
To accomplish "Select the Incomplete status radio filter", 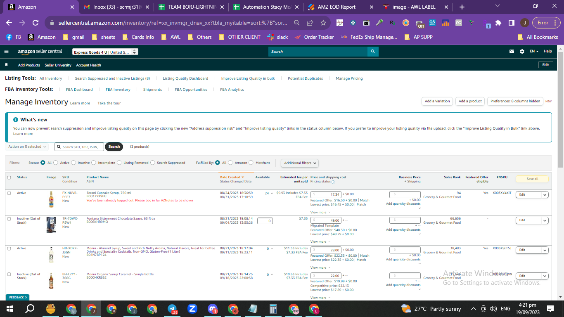I will click(93, 163).
